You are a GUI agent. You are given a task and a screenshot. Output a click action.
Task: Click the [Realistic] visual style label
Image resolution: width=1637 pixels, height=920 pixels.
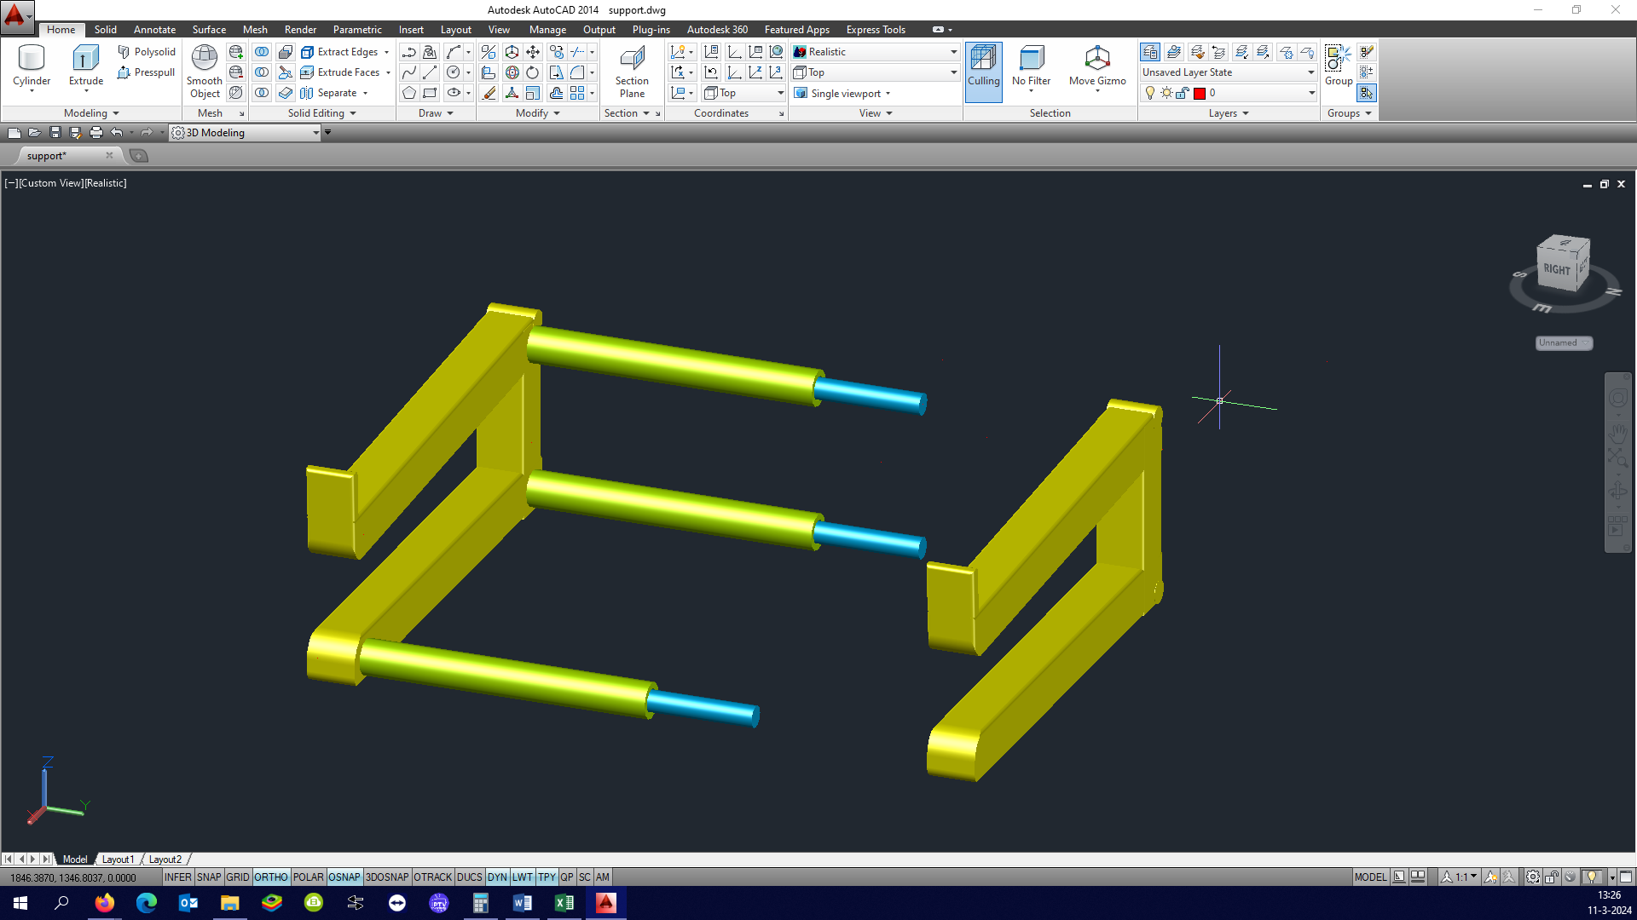point(106,183)
